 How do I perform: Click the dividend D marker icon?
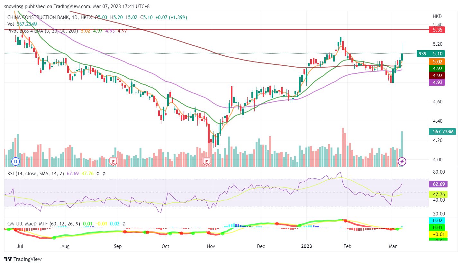coord(15,161)
